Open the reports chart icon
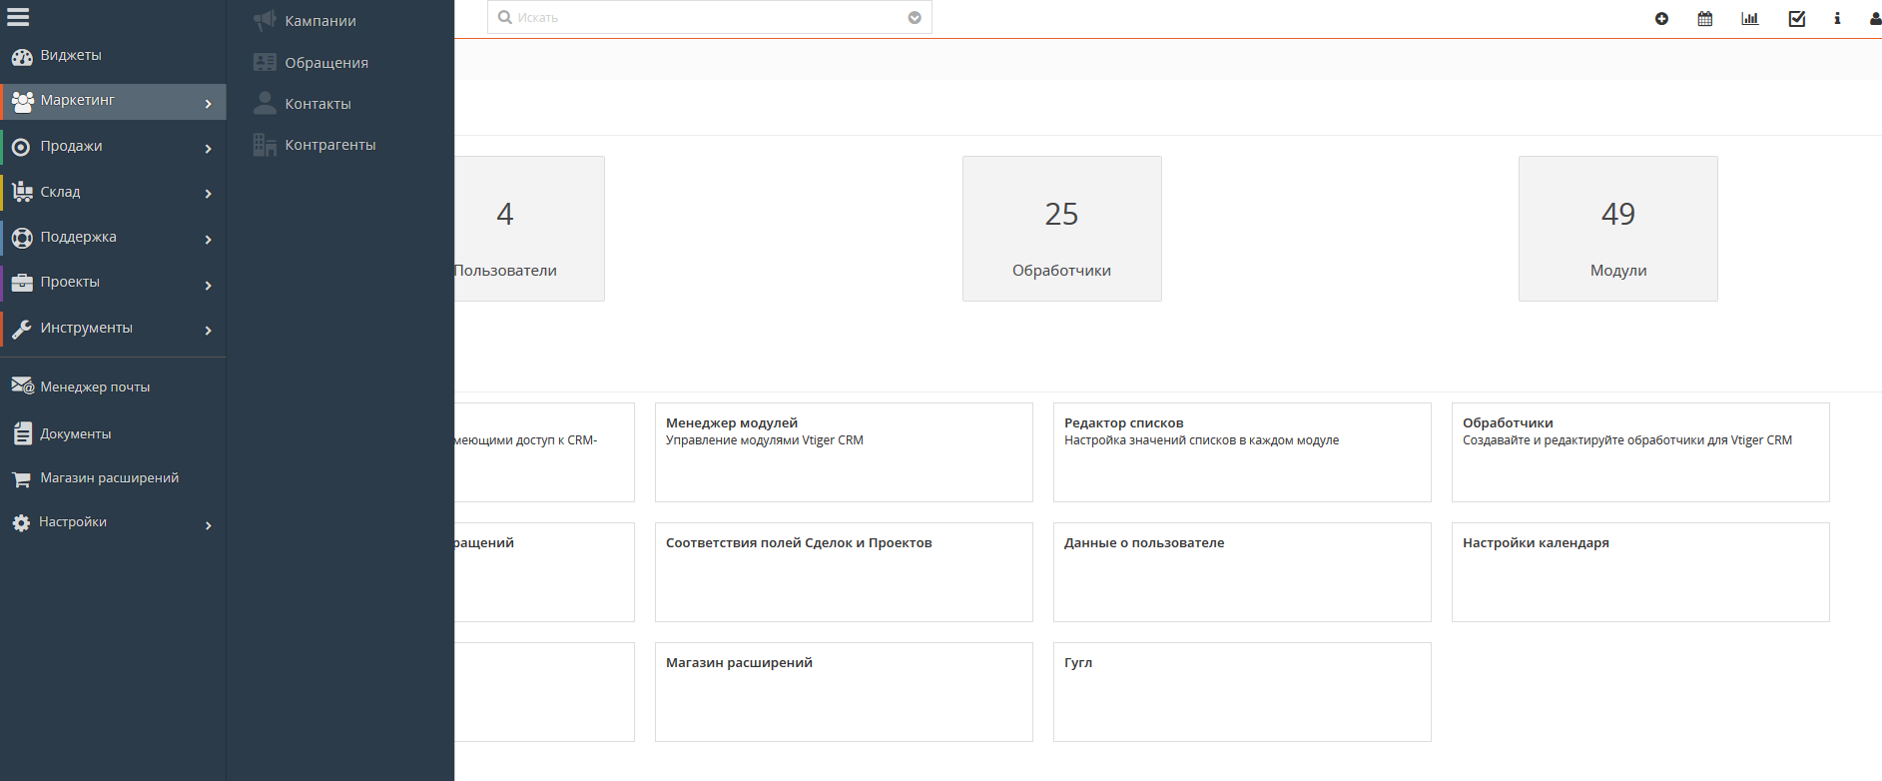1882x781 pixels. (1750, 19)
